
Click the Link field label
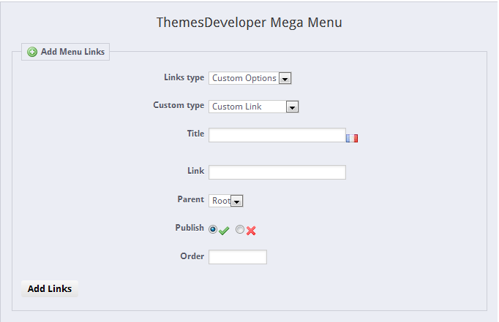pos(195,171)
